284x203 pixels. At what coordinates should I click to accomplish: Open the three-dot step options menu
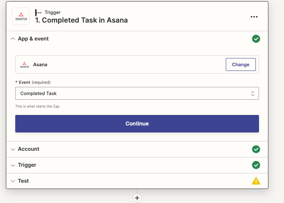click(x=254, y=17)
